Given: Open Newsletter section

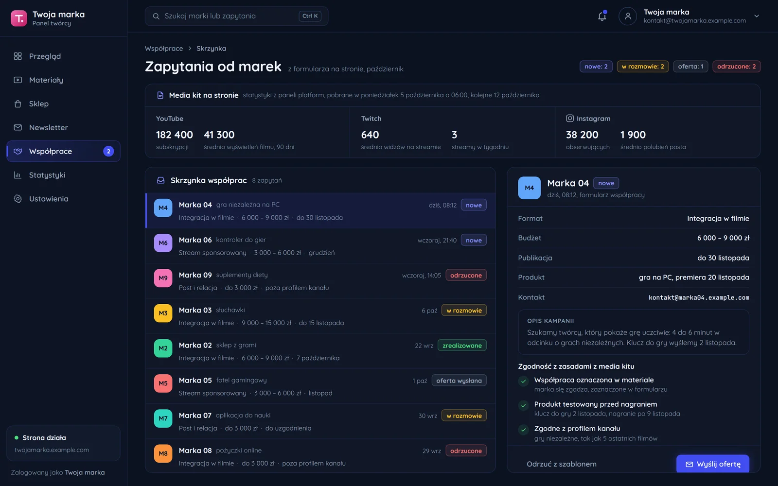Looking at the screenshot, I should 63,128.
